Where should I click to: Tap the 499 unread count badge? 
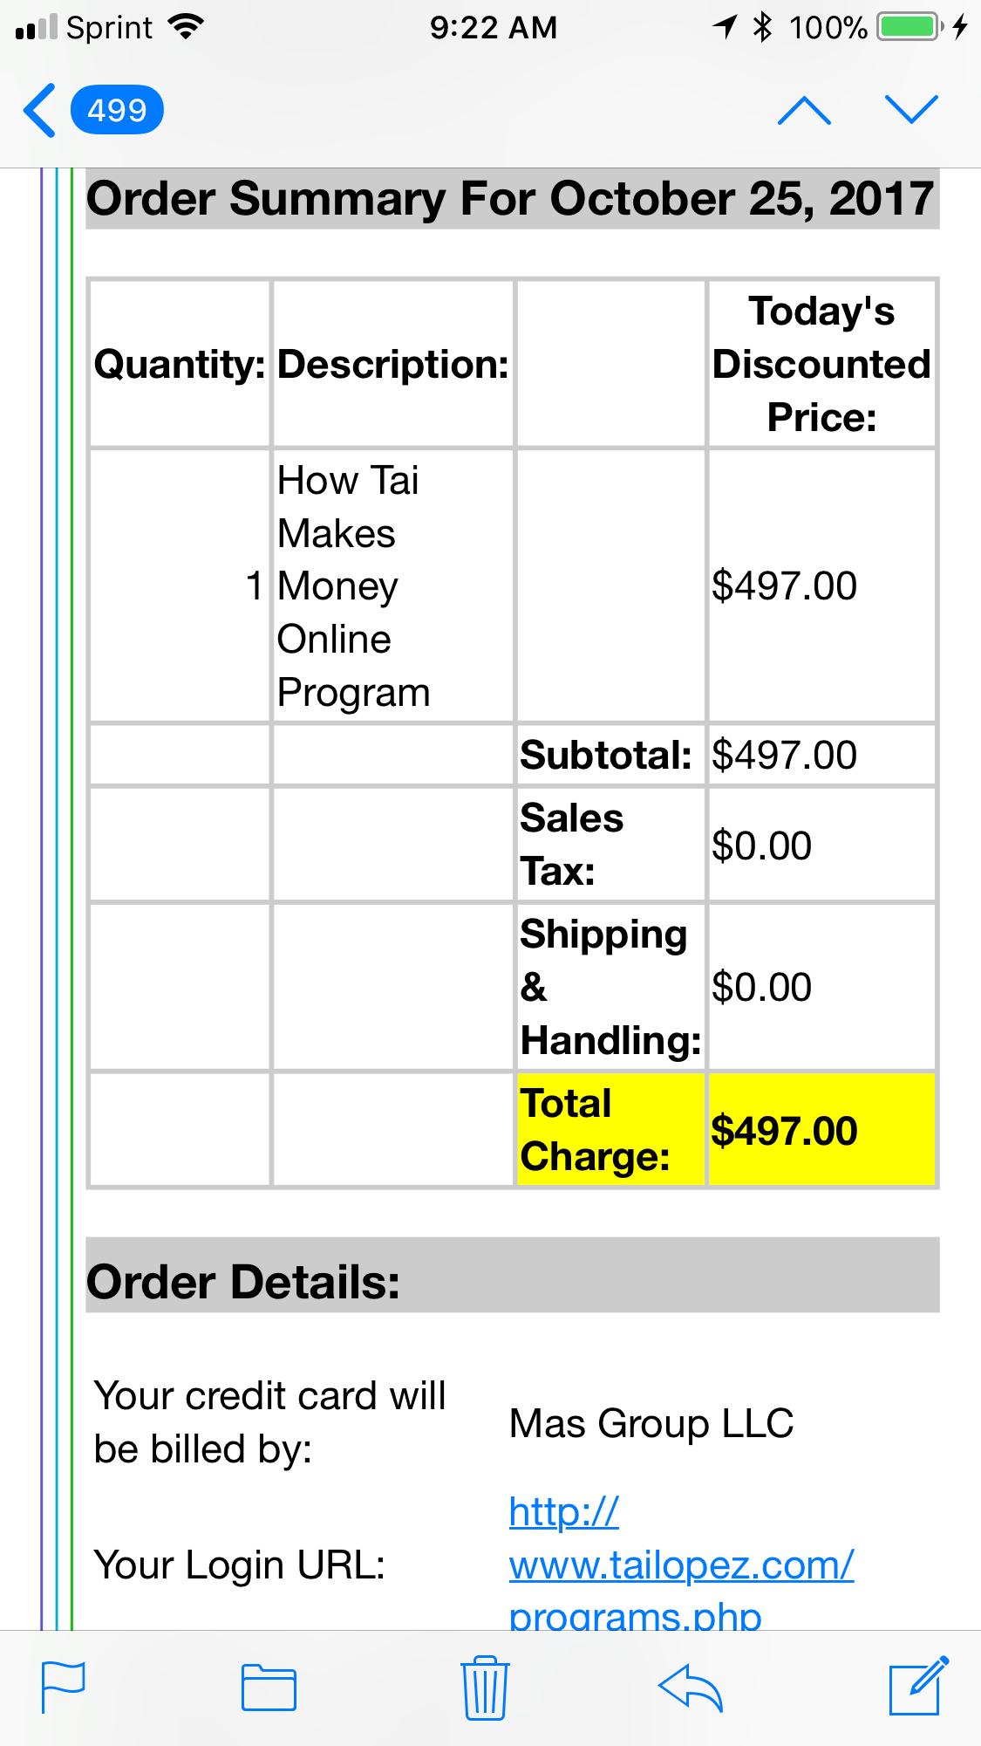coord(117,110)
